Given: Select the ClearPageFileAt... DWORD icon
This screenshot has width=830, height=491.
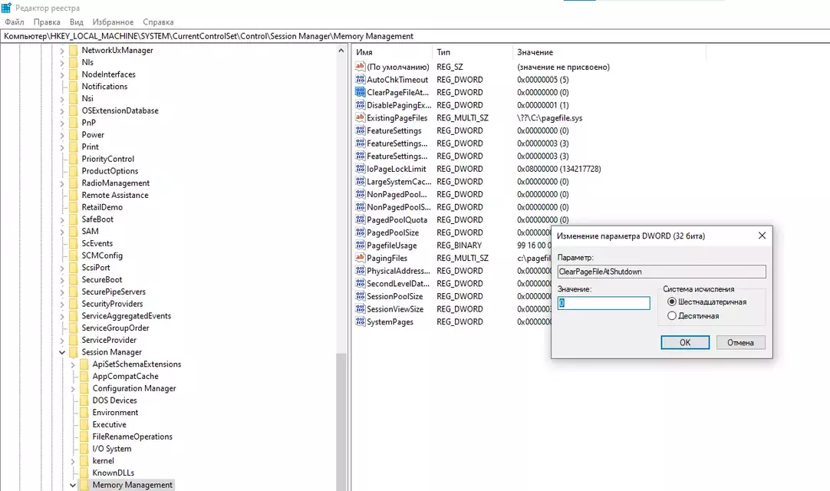Looking at the screenshot, I should pyautogui.click(x=360, y=92).
